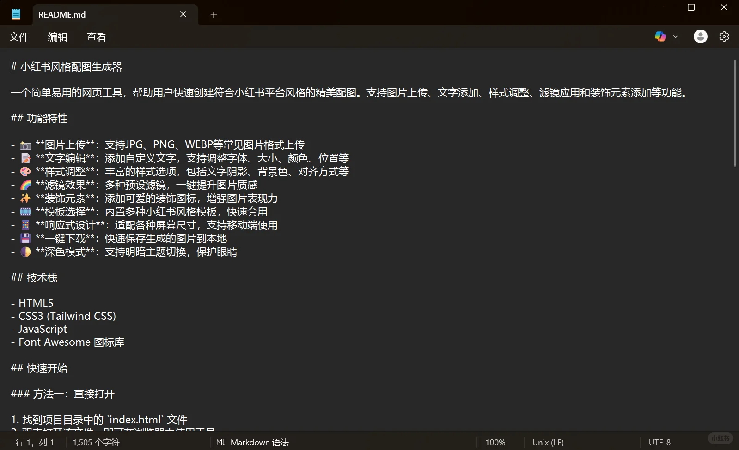This screenshot has height=450, width=739.
Task: Click the `index.html` text in step 1
Action: tap(135, 420)
